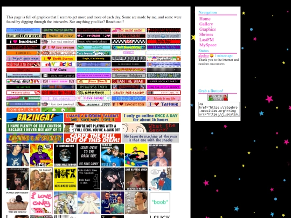Click the 'Pizza Time!!' blinkie

[x=94, y=81]
